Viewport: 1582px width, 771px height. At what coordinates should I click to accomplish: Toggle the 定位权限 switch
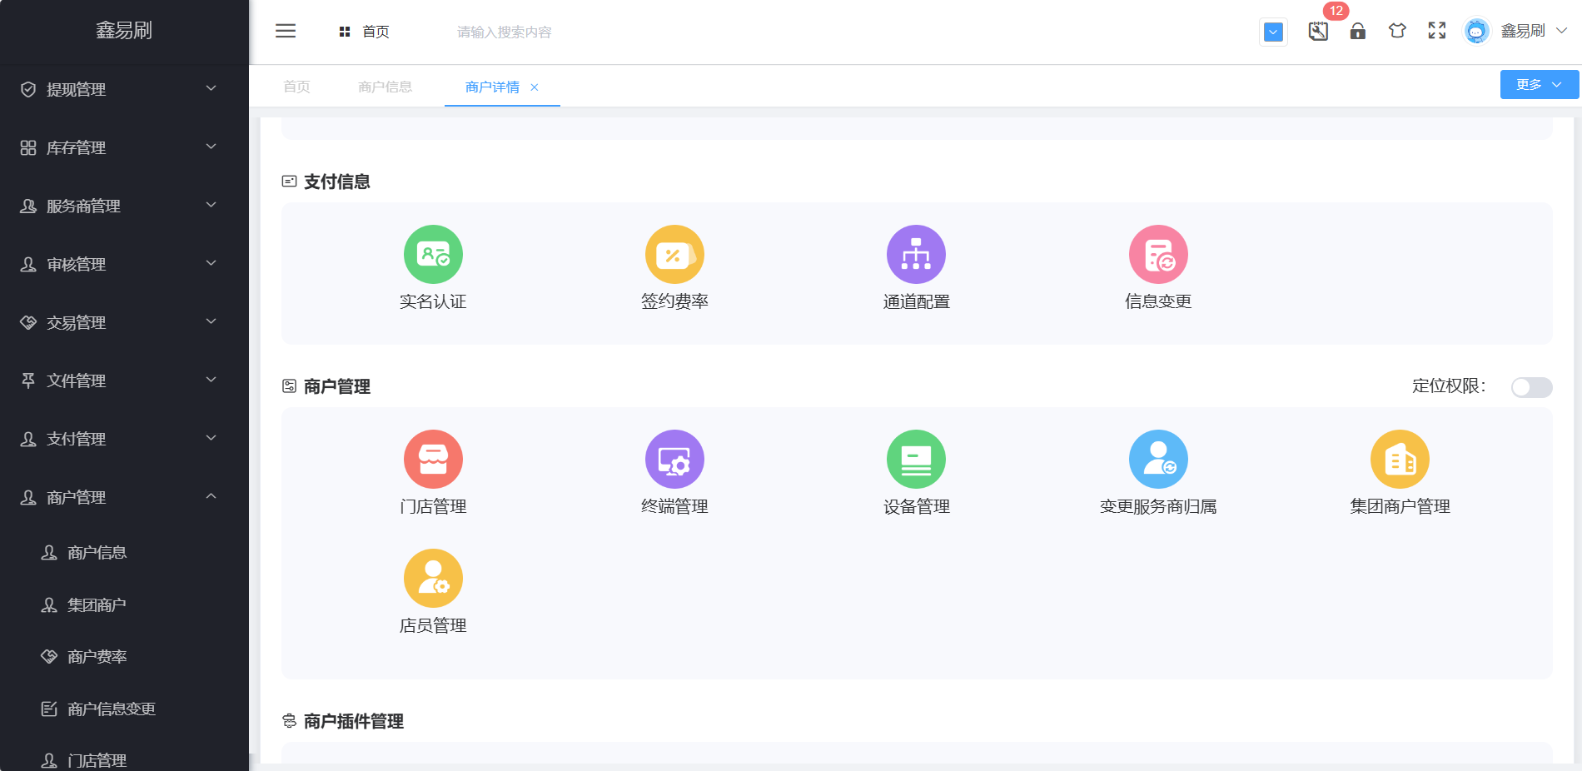click(x=1531, y=387)
